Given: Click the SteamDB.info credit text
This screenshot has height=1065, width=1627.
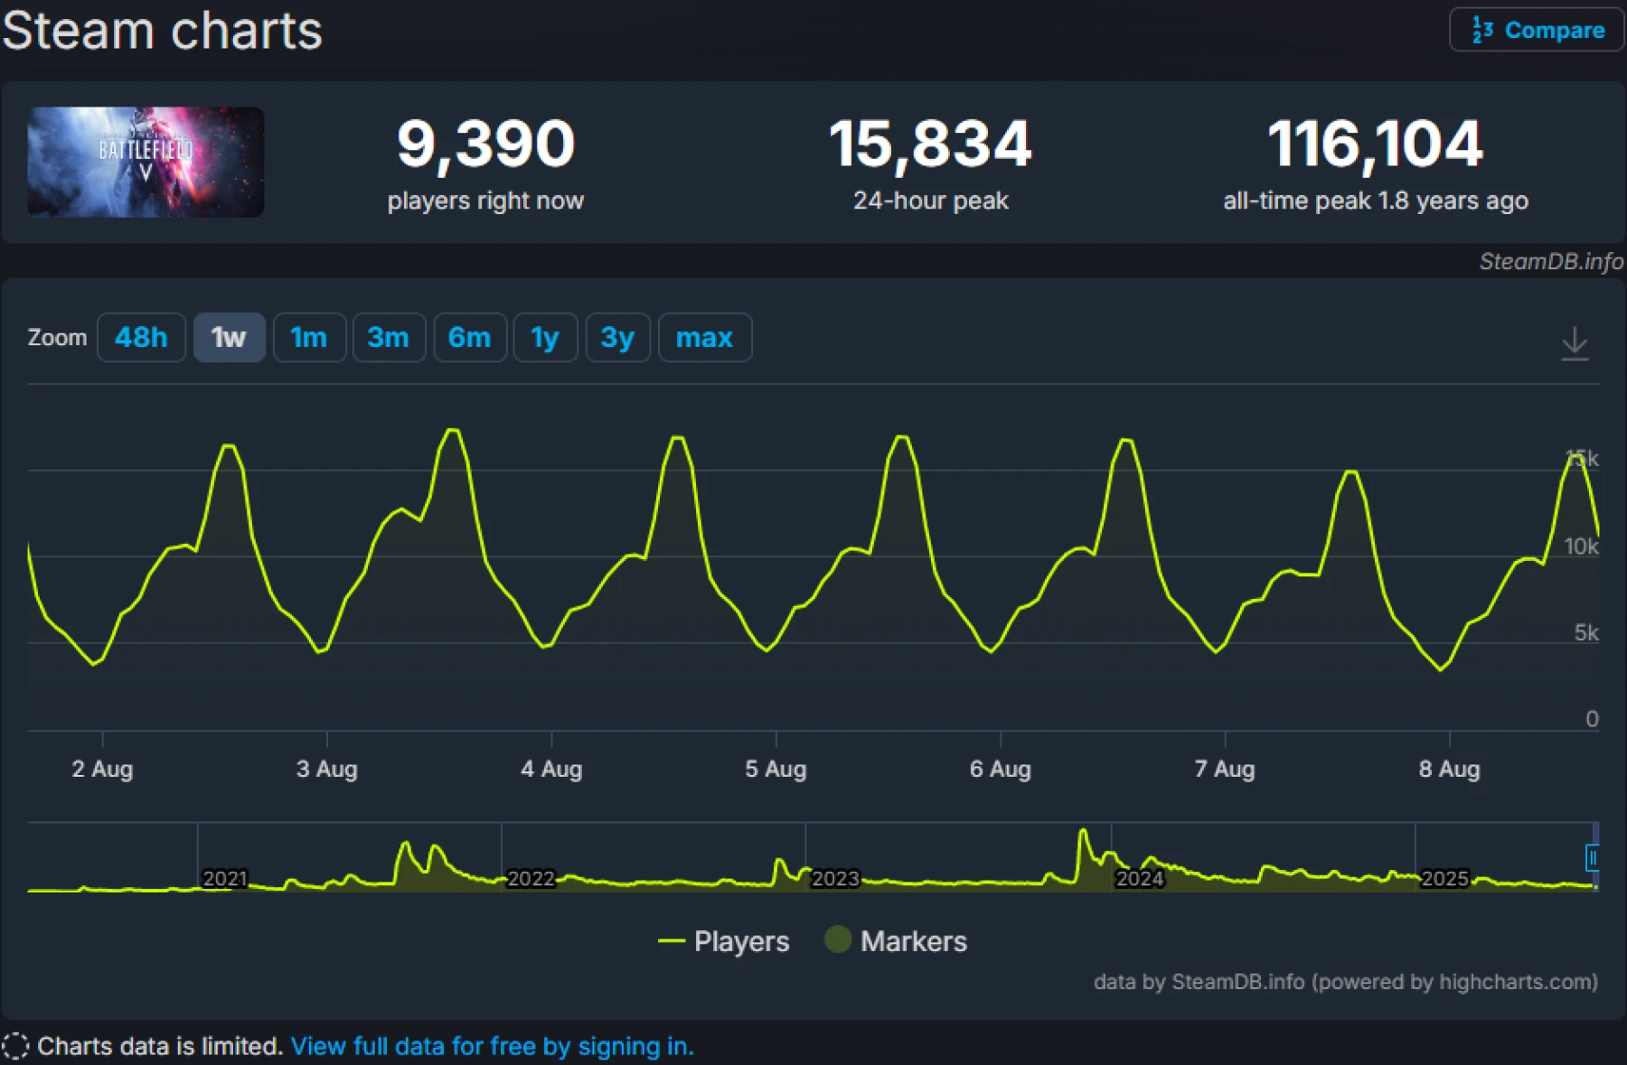Looking at the screenshot, I should coord(1551,261).
